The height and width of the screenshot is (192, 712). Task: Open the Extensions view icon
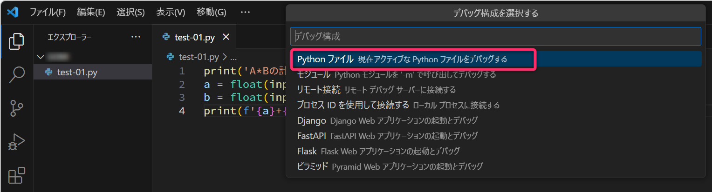pyautogui.click(x=17, y=176)
